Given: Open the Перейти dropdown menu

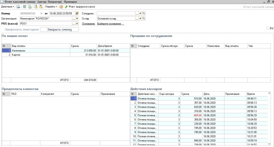Looking at the screenshot, I should 51,7.
